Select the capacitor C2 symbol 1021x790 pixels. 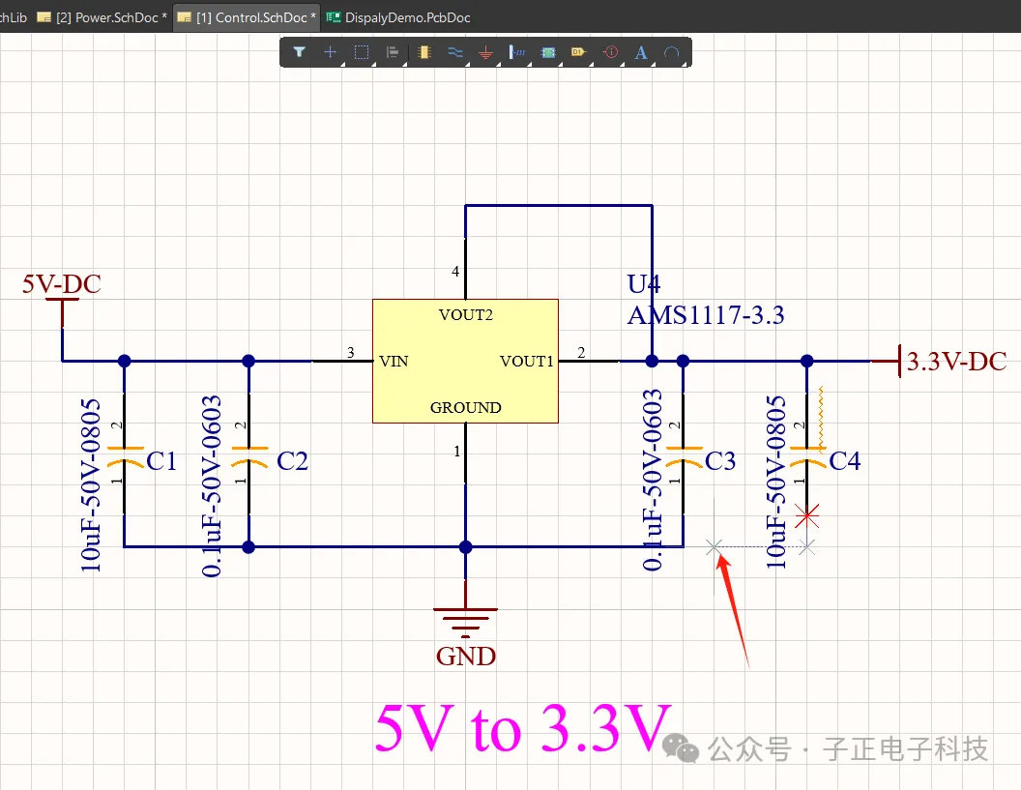(249, 456)
